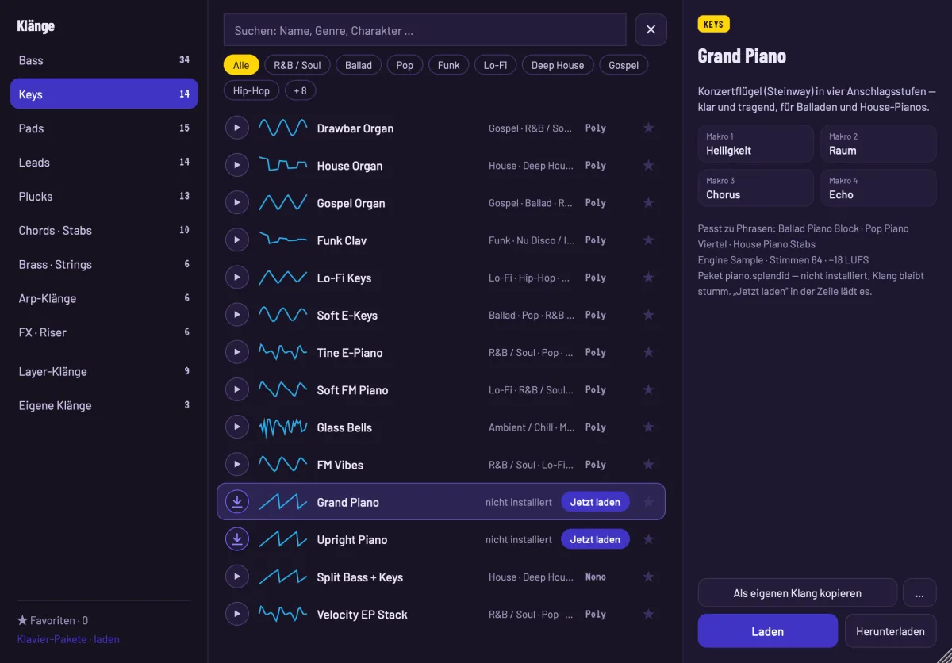Select the Makro 3 Chorus box
Viewport: 952px width, 663px height.
click(755, 188)
